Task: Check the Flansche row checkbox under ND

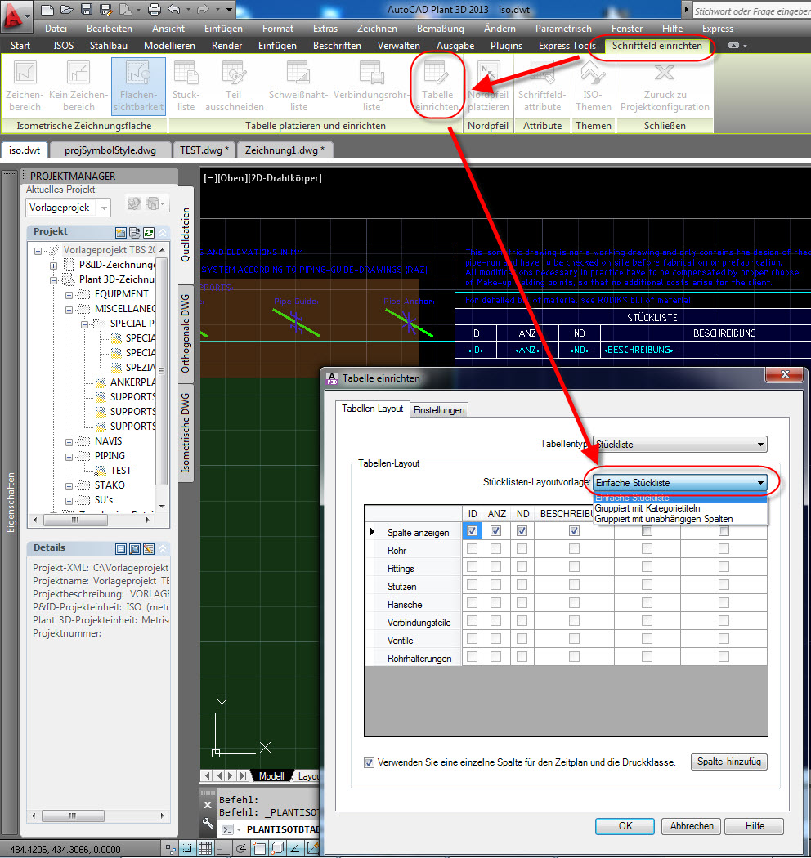Action: coord(522,602)
